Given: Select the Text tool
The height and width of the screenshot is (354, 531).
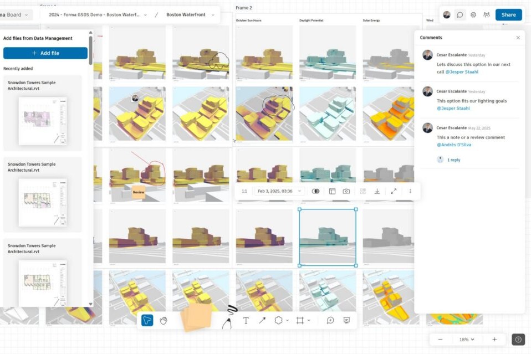Looking at the screenshot, I should 246,320.
